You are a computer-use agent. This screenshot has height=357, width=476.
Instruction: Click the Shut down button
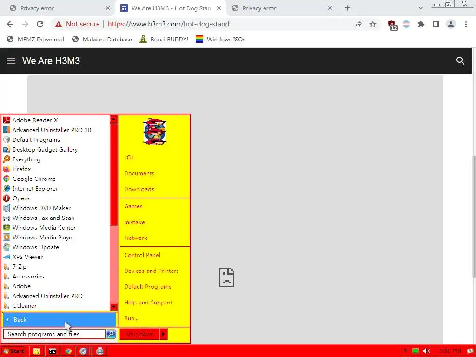139,334
